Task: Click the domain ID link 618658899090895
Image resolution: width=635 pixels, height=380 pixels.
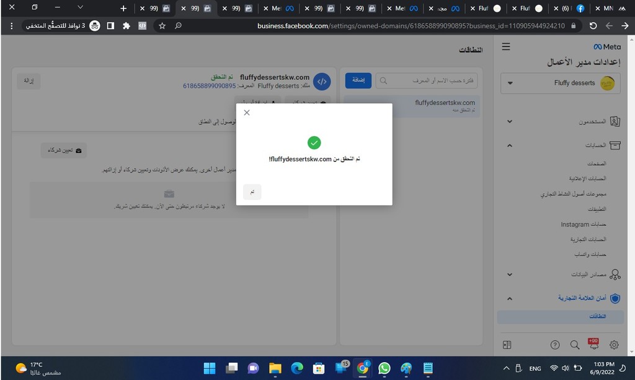Action: click(x=209, y=85)
